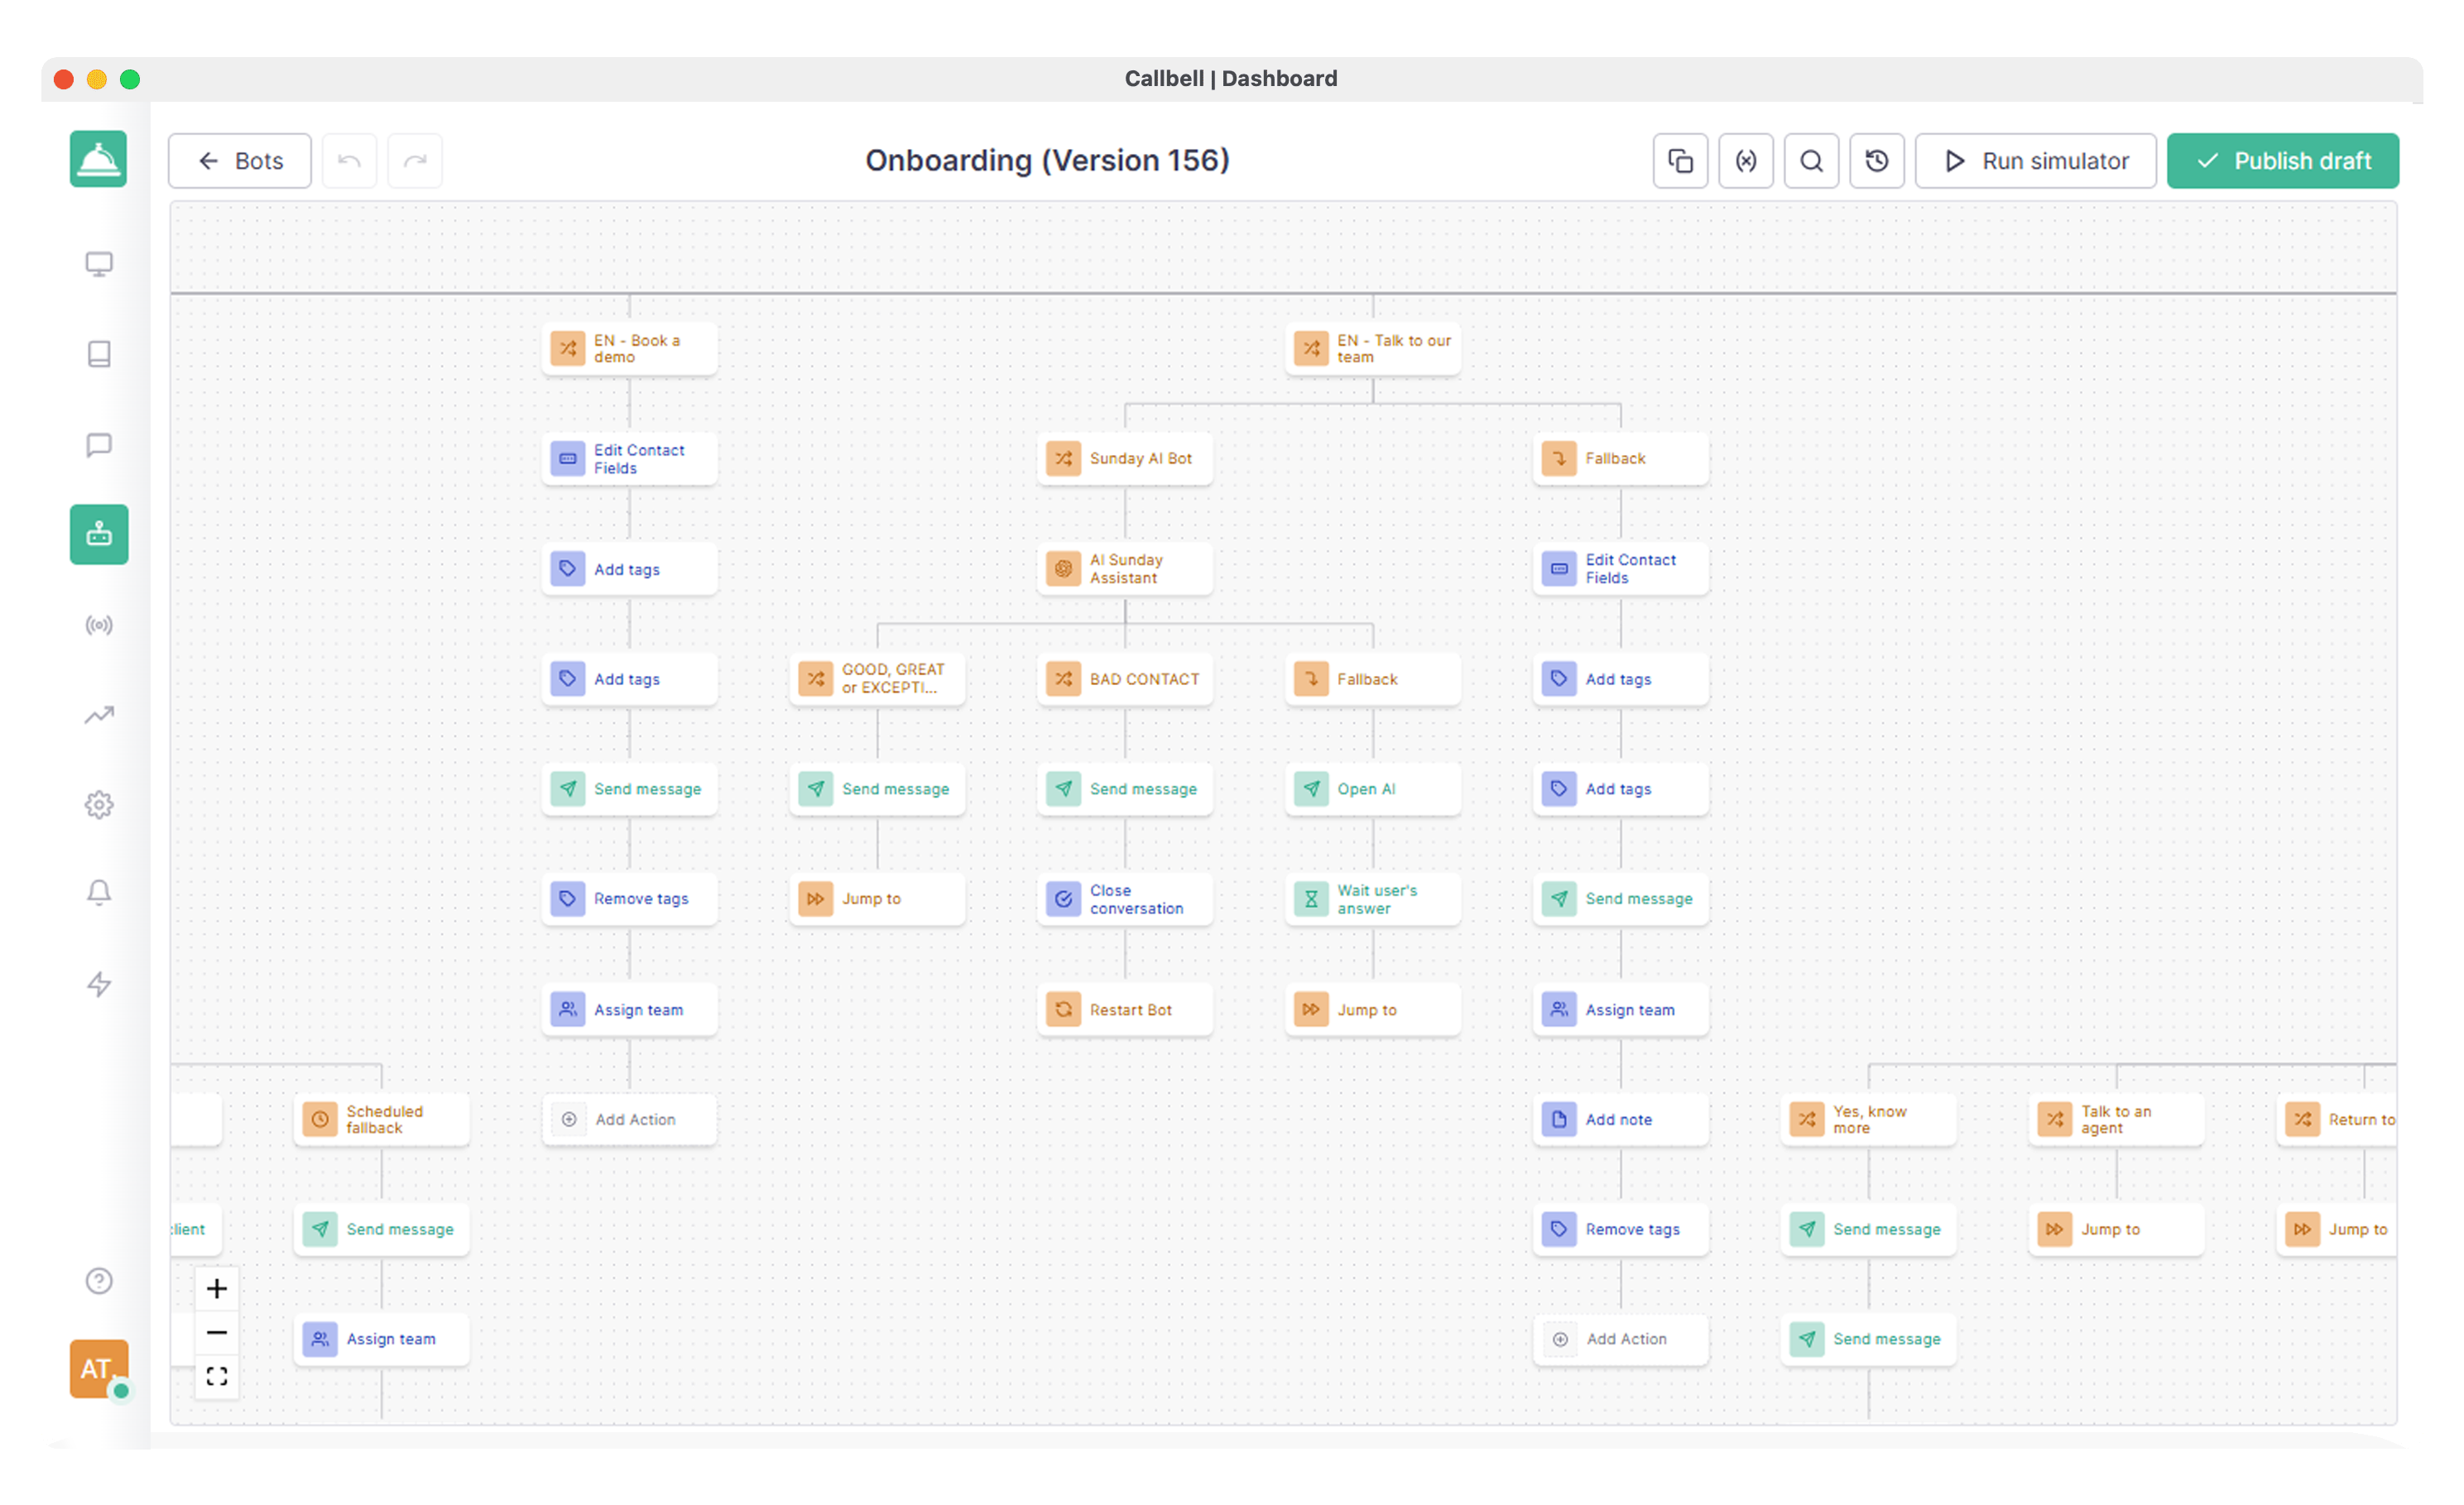Open the search magnifier in toolbar
This screenshot has height=1505, width=2464.
(x=1811, y=161)
